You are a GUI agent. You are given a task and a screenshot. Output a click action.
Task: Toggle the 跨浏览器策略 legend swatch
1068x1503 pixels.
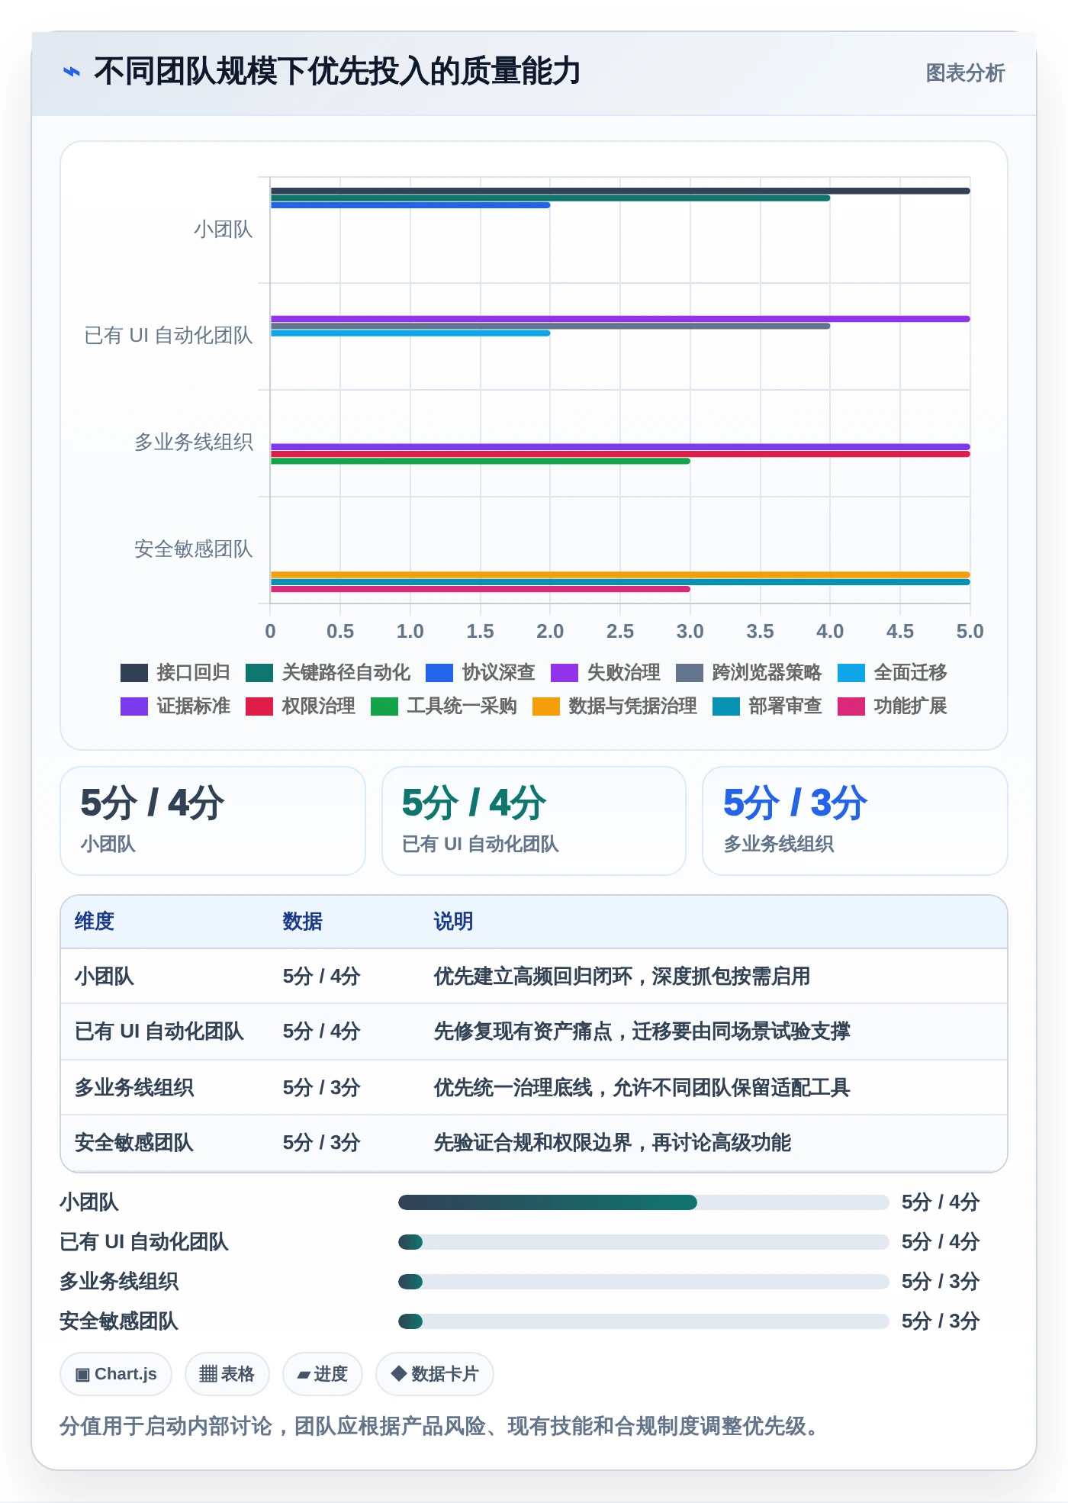pos(690,672)
